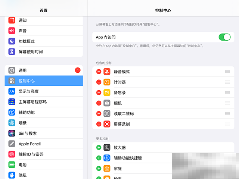
Task: Select the 电池 sidebar row
Action: pos(44,165)
